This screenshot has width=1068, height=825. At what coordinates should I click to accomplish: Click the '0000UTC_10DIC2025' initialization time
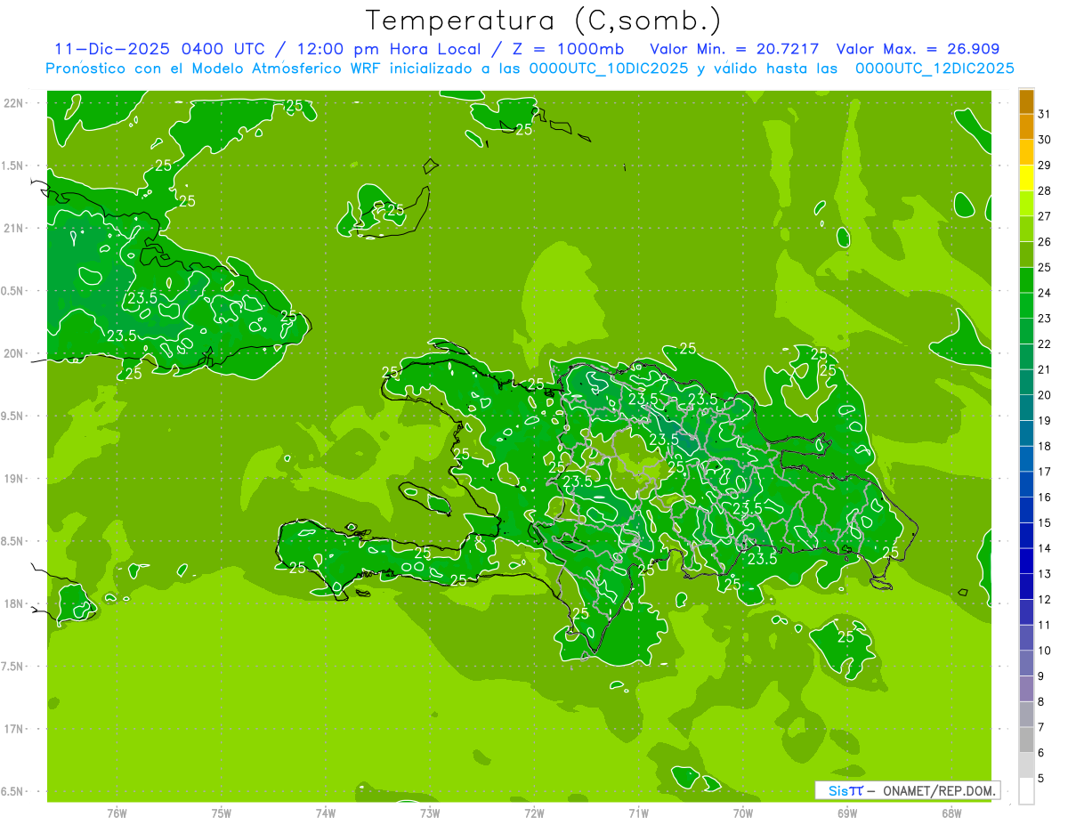609,69
